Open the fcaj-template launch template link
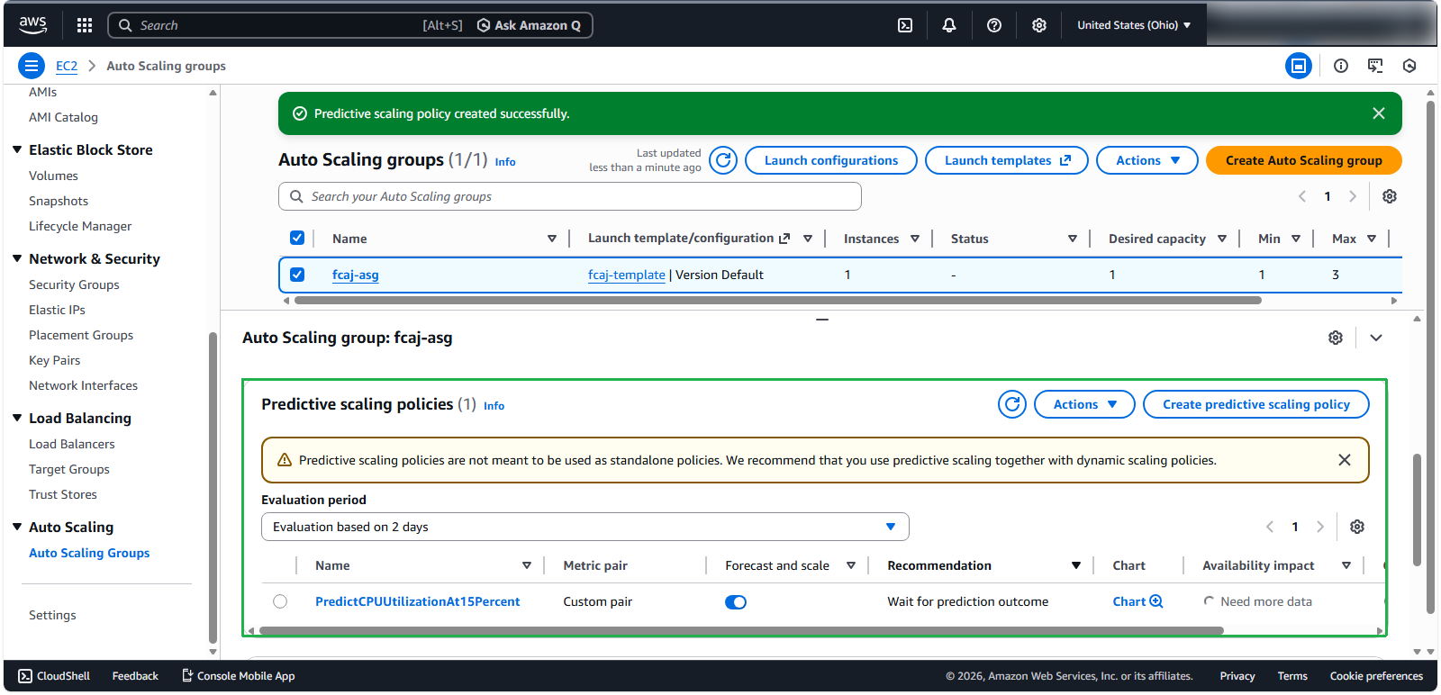Screen dimensions: 1441x695 [627, 275]
